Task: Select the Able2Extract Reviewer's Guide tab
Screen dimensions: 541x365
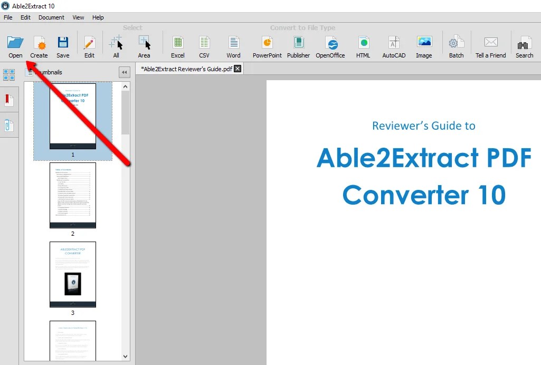Action: 186,69
